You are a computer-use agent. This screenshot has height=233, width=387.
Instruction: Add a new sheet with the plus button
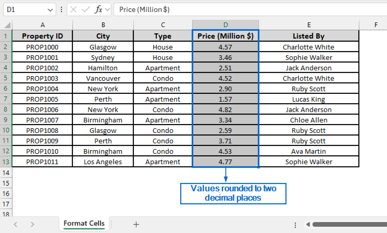136,224
